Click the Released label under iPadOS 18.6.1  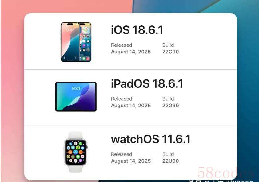coord(122,99)
